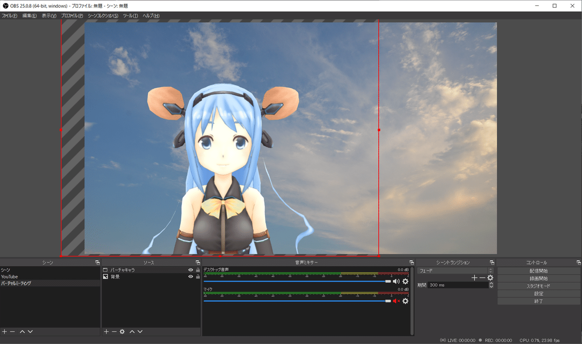Mute デスクトップ音声 with speaker icon
Viewport: 582px width, 344px height.
pyautogui.click(x=396, y=281)
